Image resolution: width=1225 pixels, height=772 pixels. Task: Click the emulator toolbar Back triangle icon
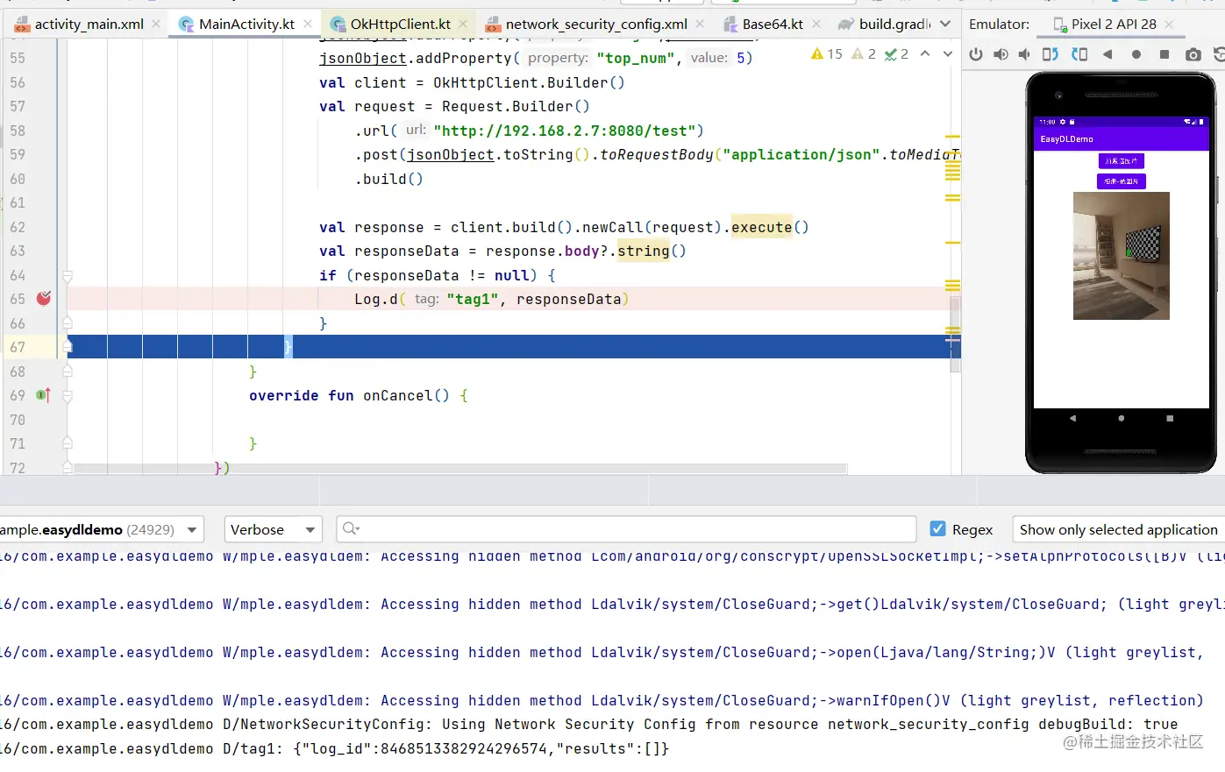pyautogui.click(x=1107, y=54)
